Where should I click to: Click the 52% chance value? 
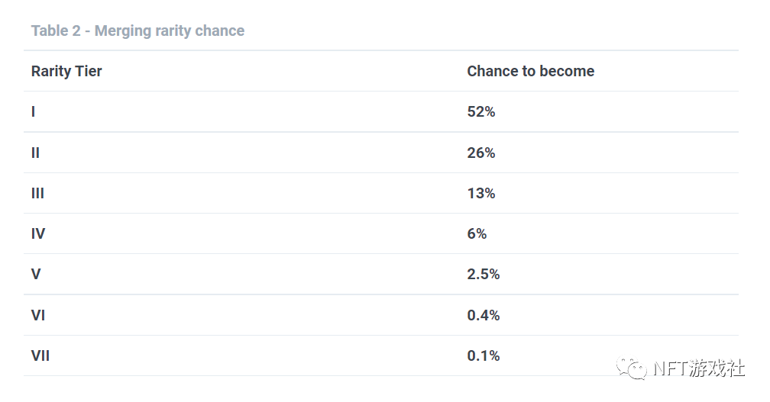click(x=481, y=112)
